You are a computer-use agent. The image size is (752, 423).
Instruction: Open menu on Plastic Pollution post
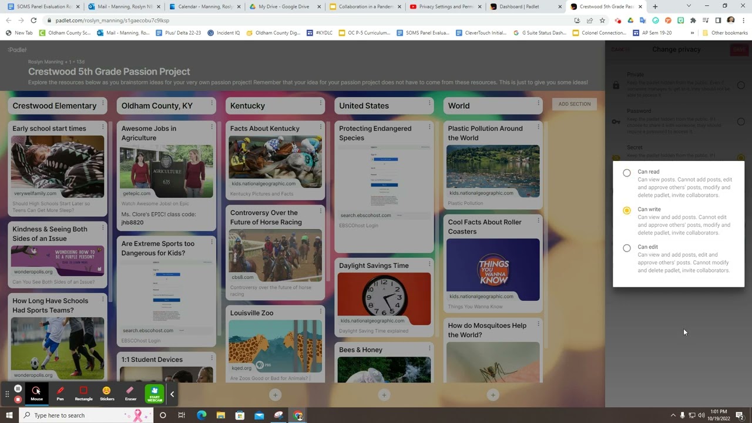point(538,127)
